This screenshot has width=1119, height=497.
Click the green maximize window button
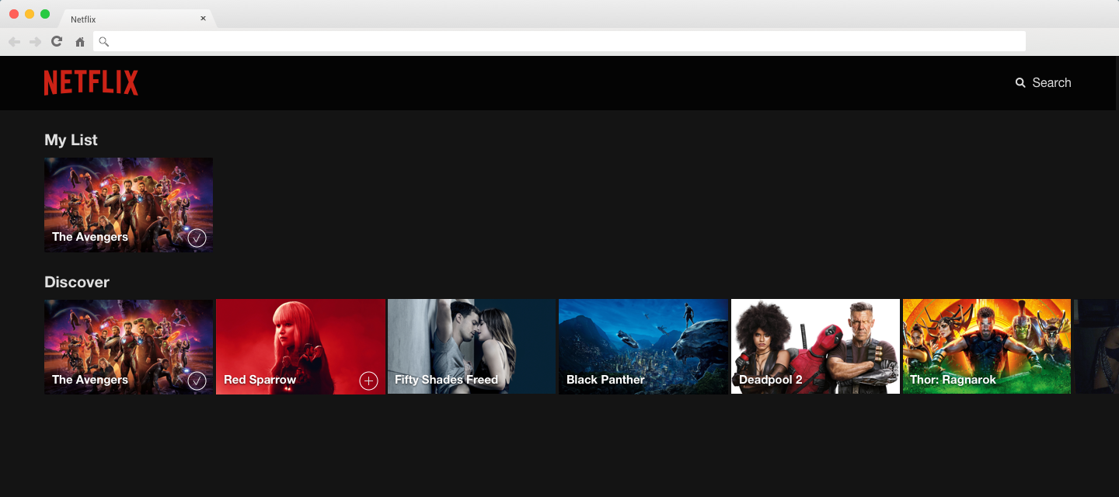[x=45, y=14]
